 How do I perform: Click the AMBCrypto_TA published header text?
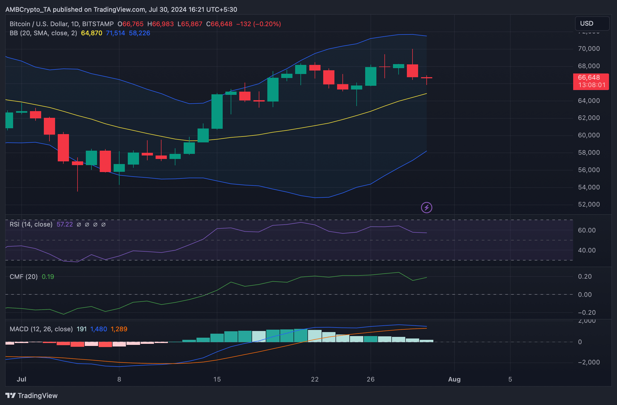tap(121, 10)
